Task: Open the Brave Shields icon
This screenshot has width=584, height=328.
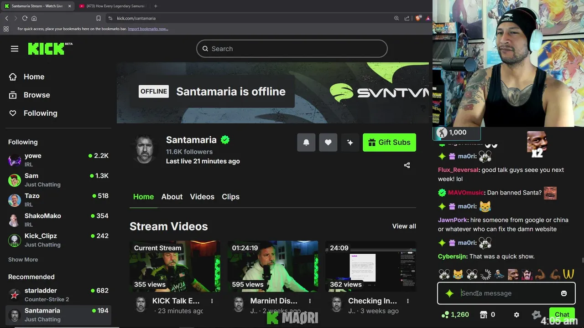Action: (x=418, y=18)
